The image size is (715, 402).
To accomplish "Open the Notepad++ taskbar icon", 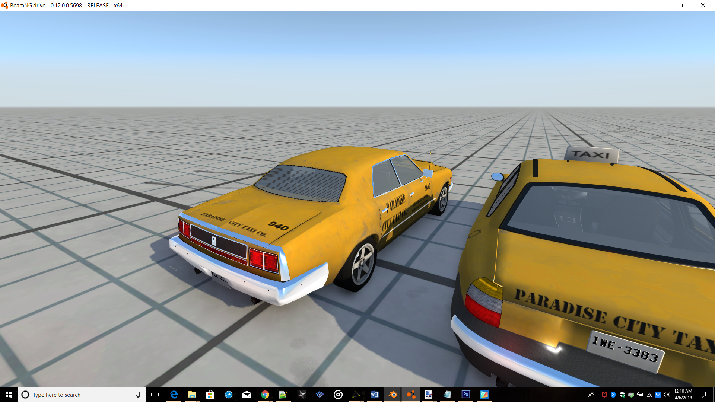I will 283,395.
